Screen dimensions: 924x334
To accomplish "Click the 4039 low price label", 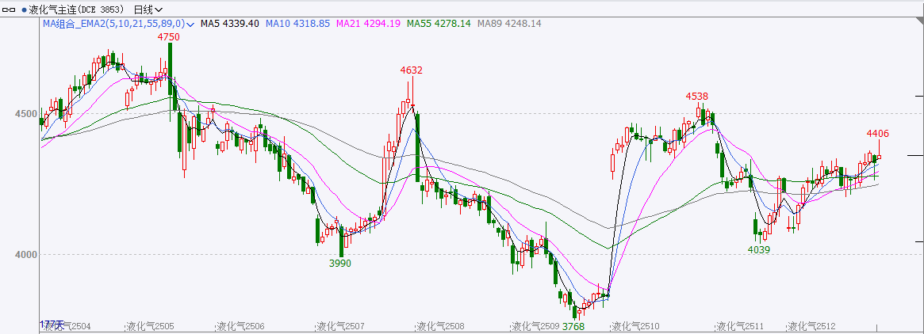I will 759,249.
